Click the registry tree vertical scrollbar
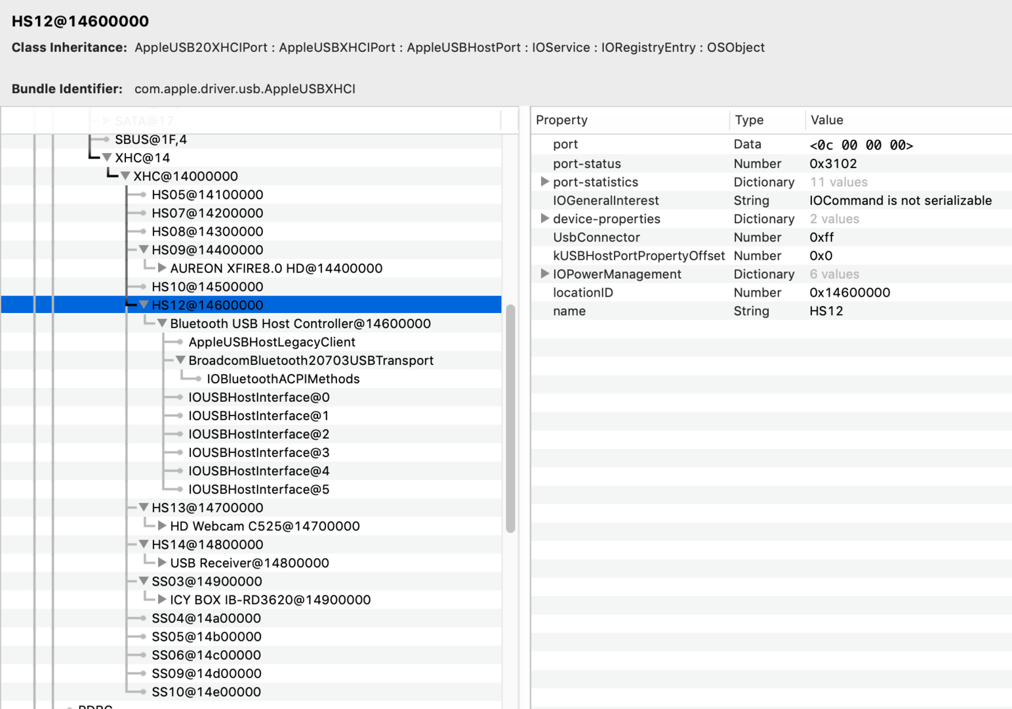The image size is (1012, 709). point(510,419)
